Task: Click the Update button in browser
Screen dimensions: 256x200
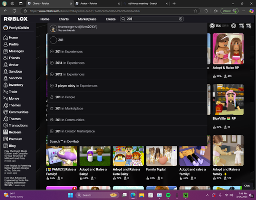Action: coord(229,11)
